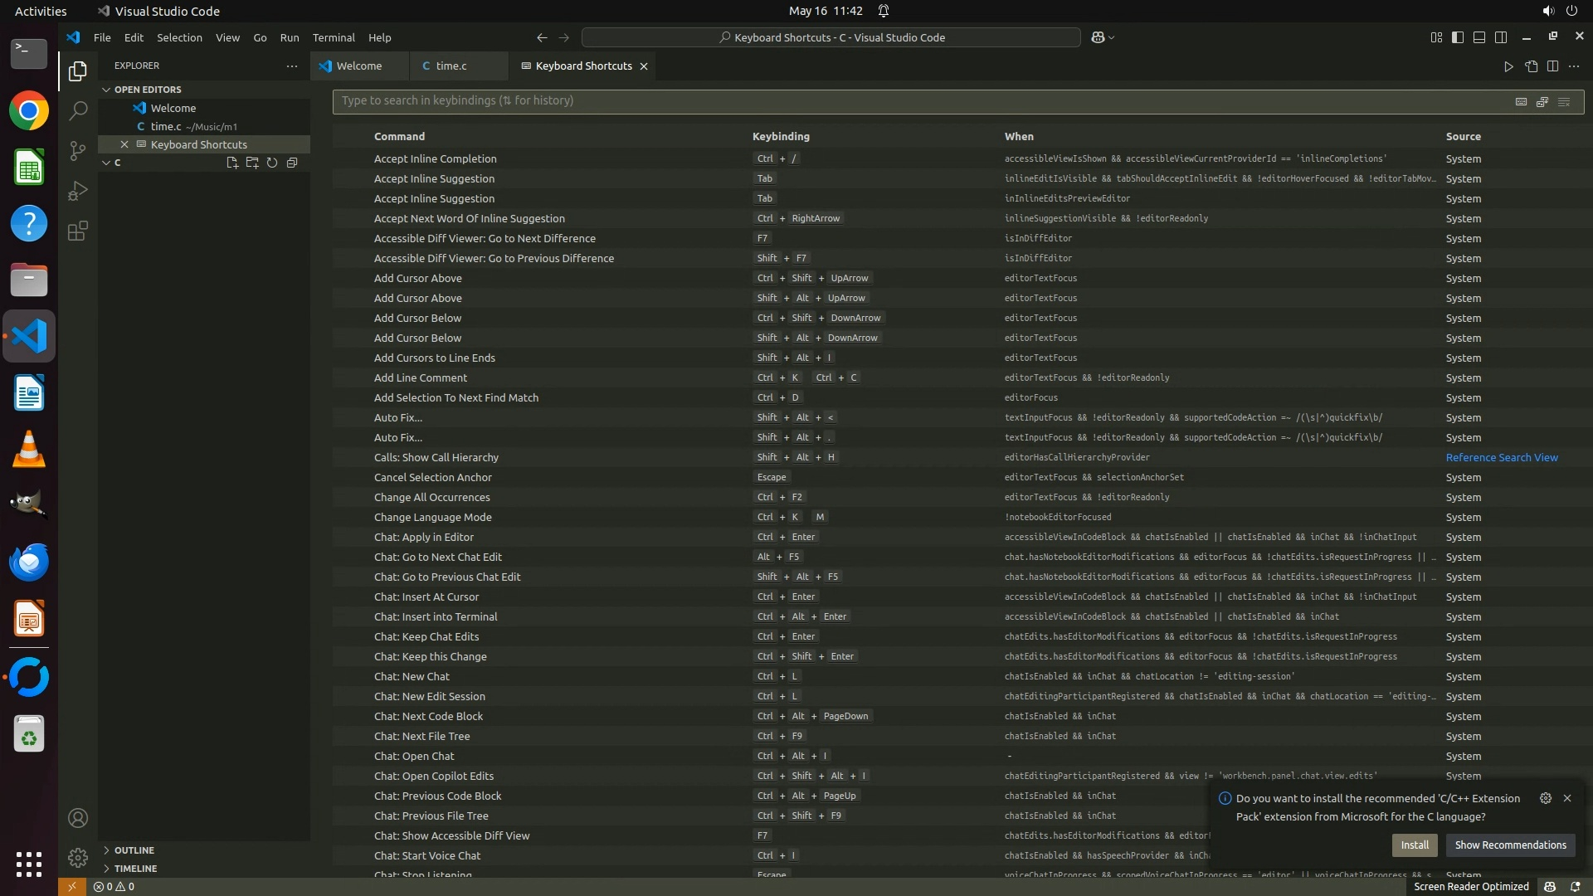Toggle Secondary Side Bar layout button
1593x896 pixels.
click(1501, 37)
